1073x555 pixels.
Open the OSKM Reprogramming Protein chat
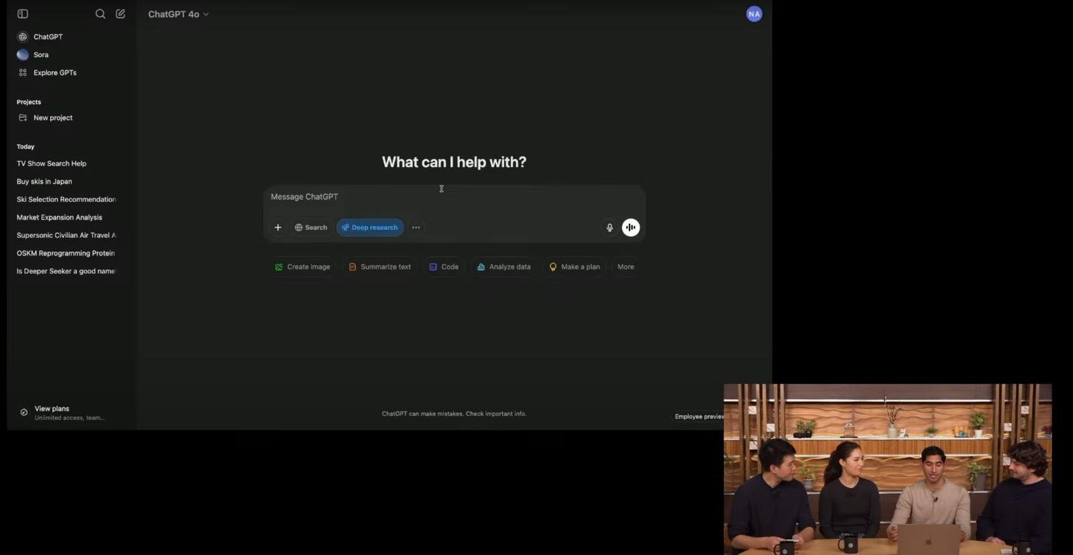pos(67,253)
